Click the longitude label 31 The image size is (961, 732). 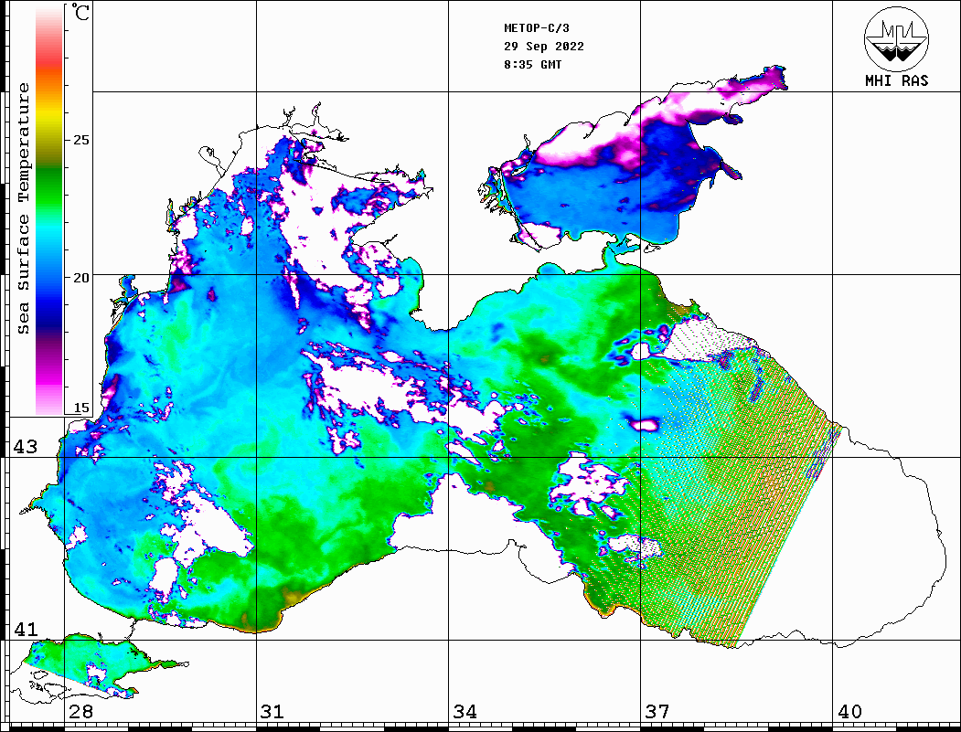click(x=272, y=711)
